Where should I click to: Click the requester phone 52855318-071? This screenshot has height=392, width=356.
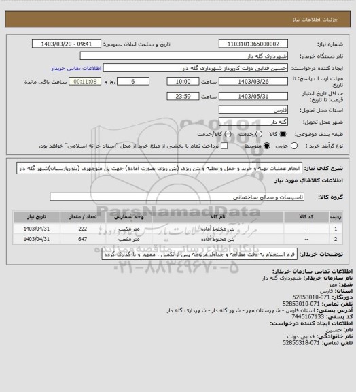[x=301, y=343]
